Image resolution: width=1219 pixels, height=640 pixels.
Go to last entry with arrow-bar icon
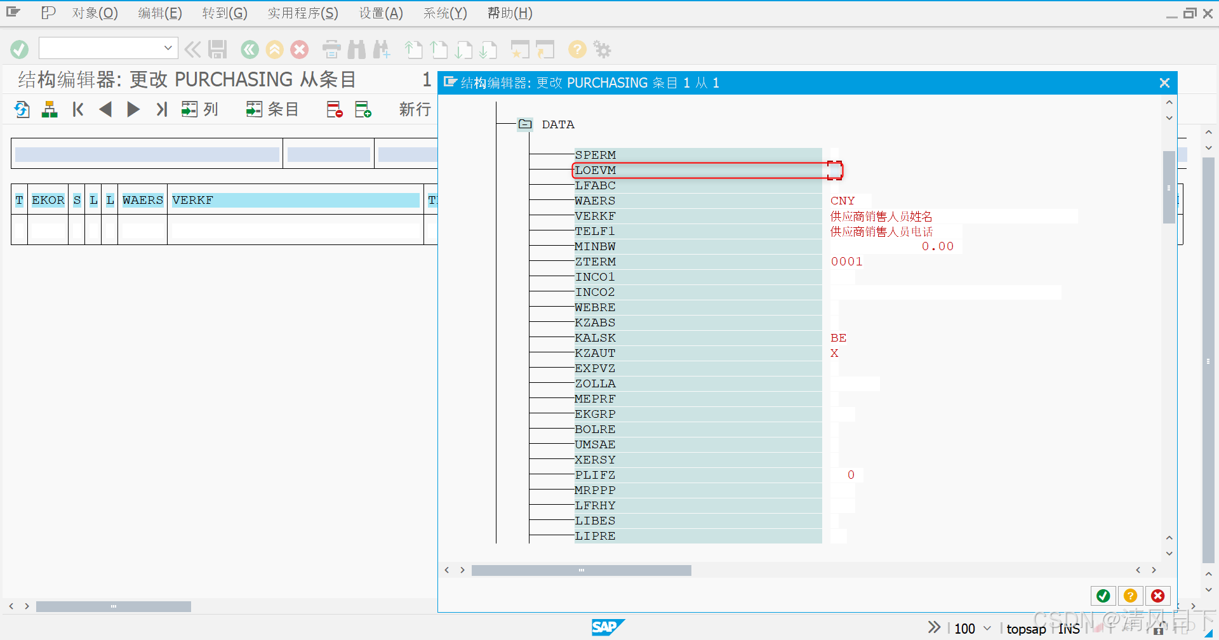[161, 109]
